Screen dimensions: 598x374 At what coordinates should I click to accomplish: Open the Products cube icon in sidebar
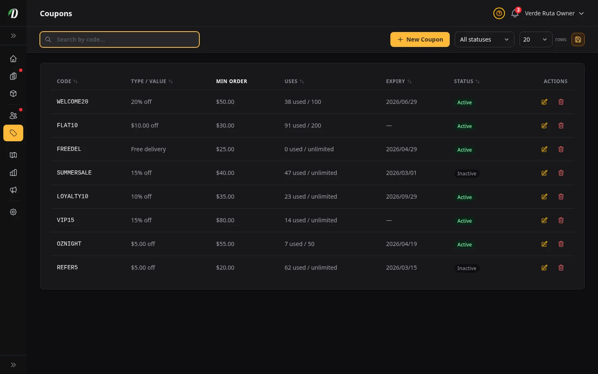[x=13, y=93]
